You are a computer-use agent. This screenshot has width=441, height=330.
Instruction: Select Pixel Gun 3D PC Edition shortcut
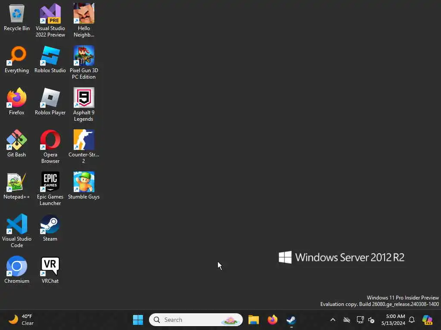point(84,62)
